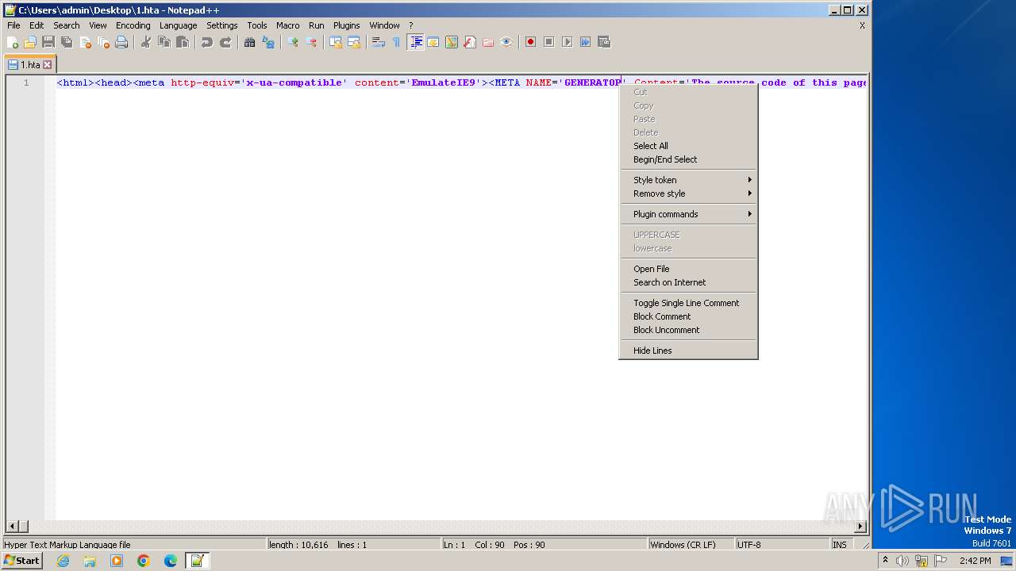Open the Search menu
This screenshot has width=1016, height=571.
pyautogui.click(x=67, y=25)
